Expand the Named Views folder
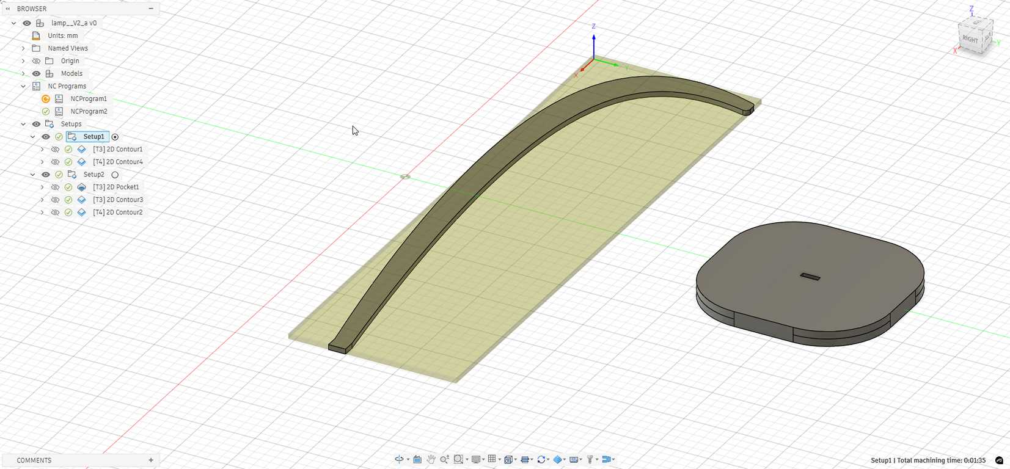1010x469 pixels. tap(23, 48)
